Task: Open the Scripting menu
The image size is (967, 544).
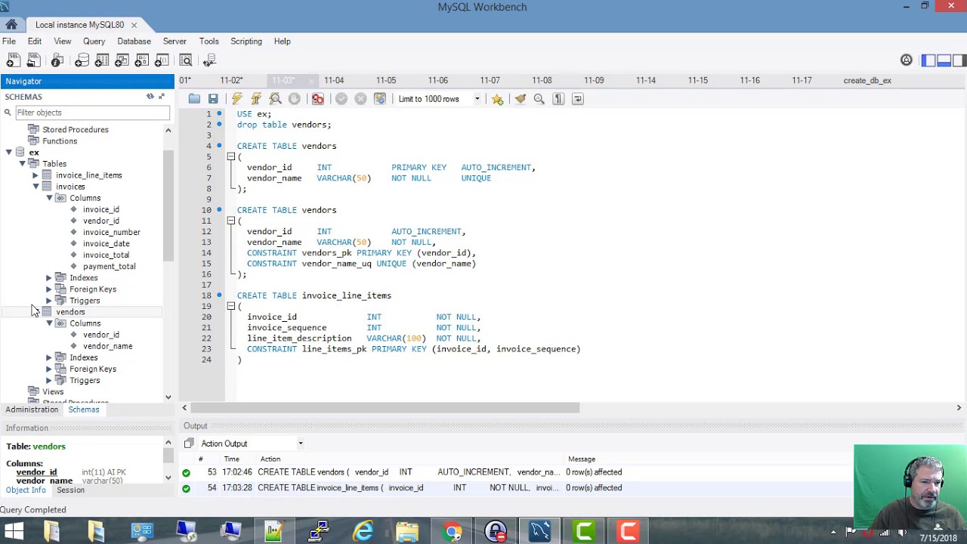Action: pos(246,41)
